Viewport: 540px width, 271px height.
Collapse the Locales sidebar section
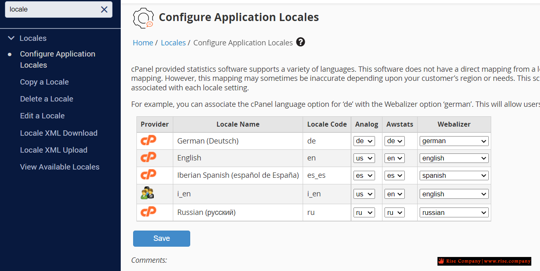click(11, 38)
